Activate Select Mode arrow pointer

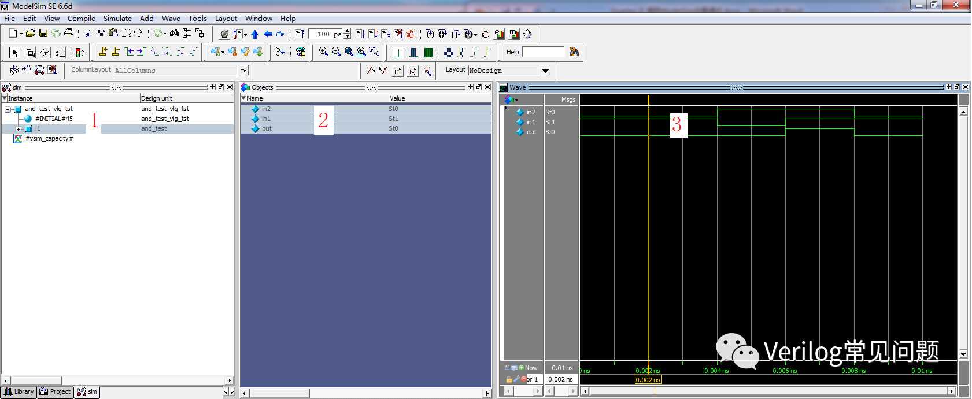(15, 53)
